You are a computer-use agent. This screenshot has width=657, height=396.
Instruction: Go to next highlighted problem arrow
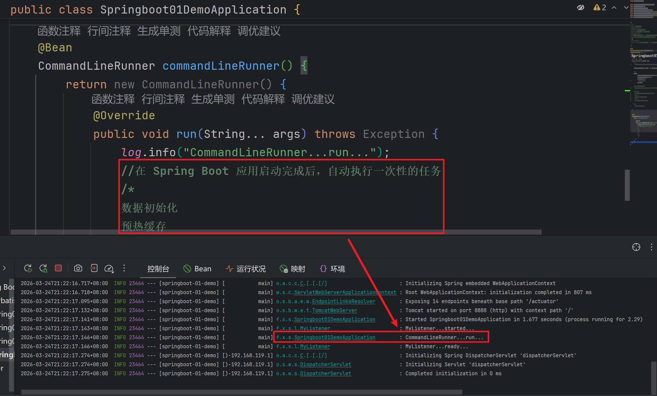tap(626, 8)
